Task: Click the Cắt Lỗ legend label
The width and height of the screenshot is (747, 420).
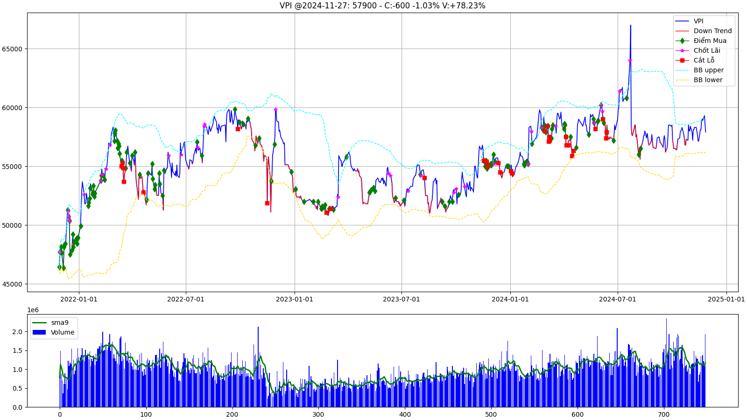Action: pyautogui.click(x=704, y=60)
